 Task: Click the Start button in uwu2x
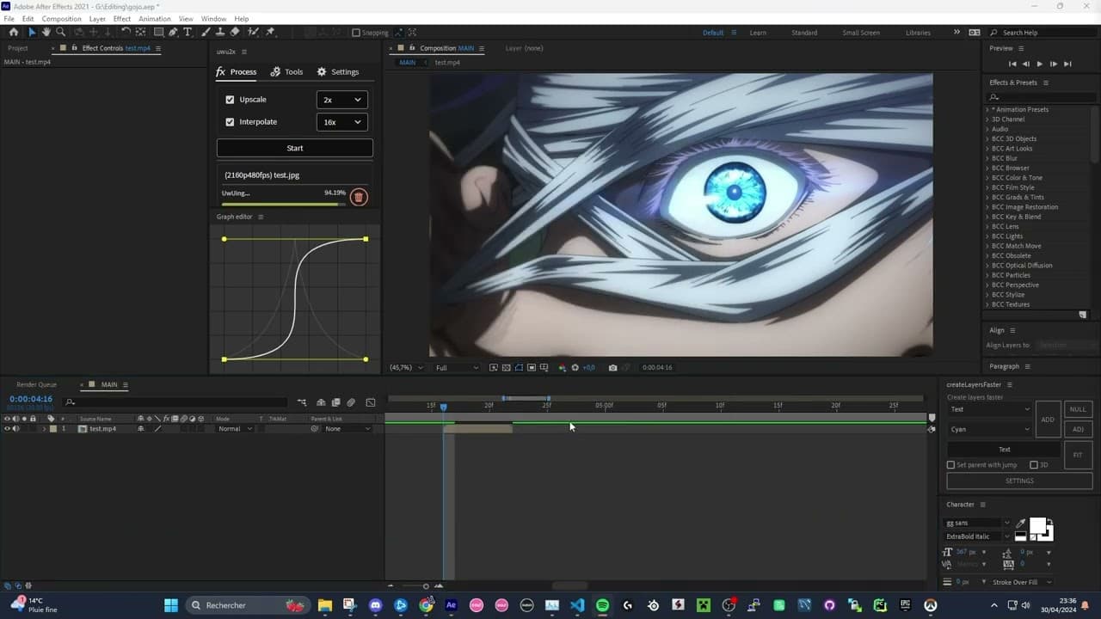point(295,148)
